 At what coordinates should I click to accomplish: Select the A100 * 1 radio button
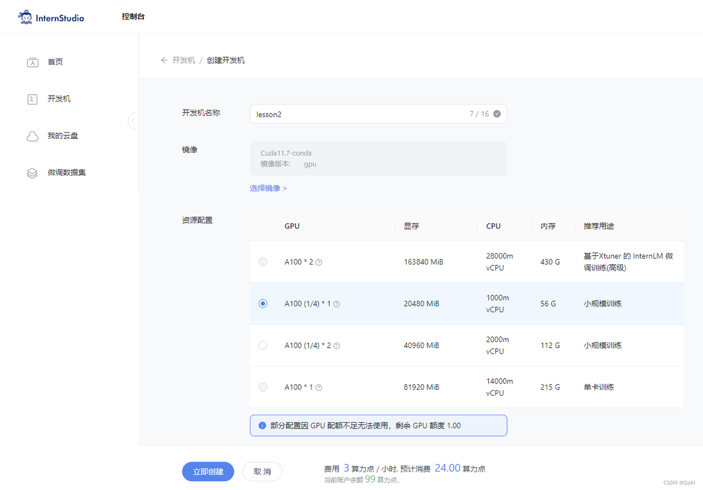(263, 387)
